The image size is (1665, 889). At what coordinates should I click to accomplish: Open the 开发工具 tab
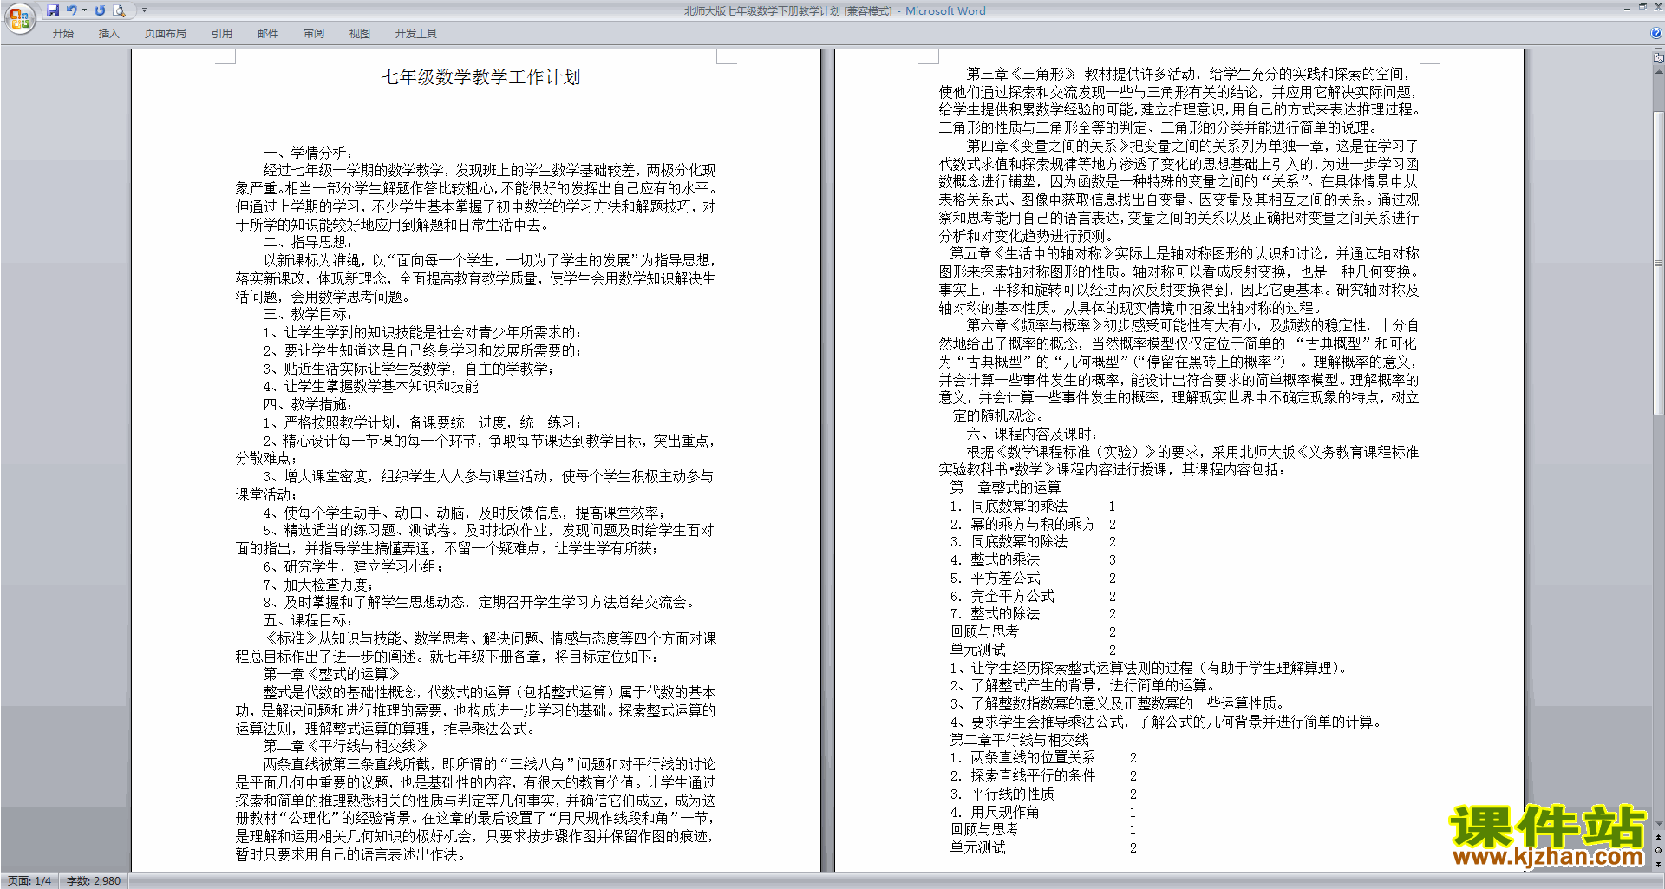[x=416, y=34]
